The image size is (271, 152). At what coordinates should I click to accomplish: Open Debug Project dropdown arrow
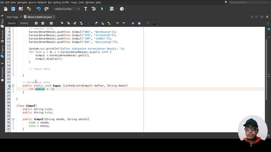116,9
